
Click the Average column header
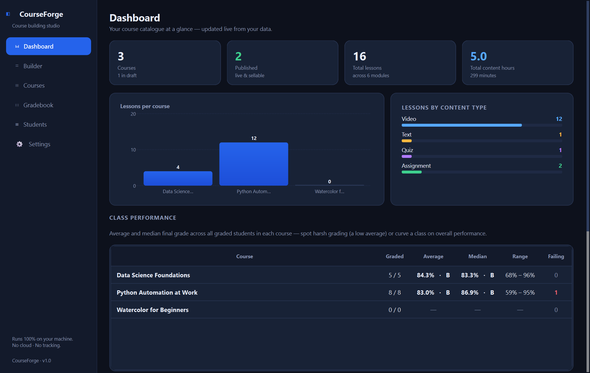433,256
